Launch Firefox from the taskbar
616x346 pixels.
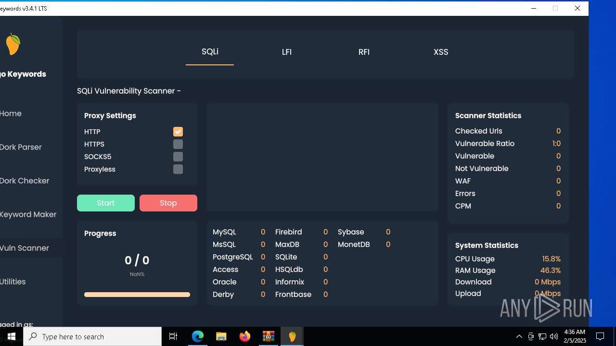tap(245, 336)
